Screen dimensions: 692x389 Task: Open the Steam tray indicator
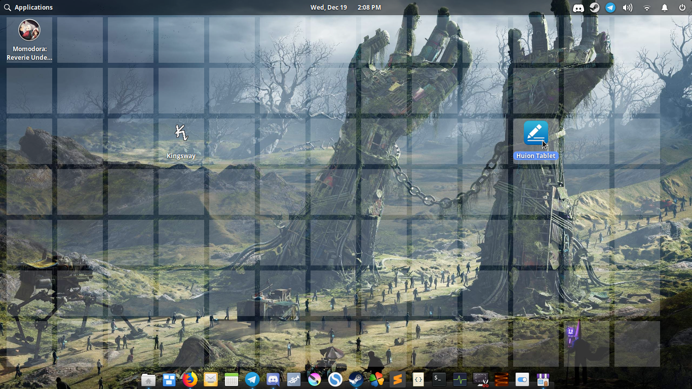pyautogui.click(x=595, y=8)
